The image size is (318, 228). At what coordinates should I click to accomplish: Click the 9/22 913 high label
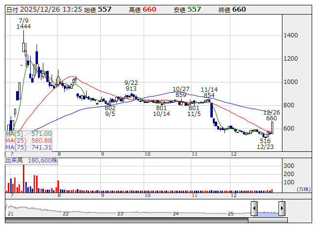coord(131,86)
